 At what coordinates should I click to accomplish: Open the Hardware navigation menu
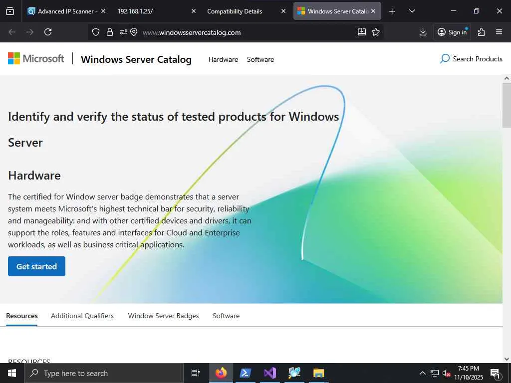click(223, 59)
